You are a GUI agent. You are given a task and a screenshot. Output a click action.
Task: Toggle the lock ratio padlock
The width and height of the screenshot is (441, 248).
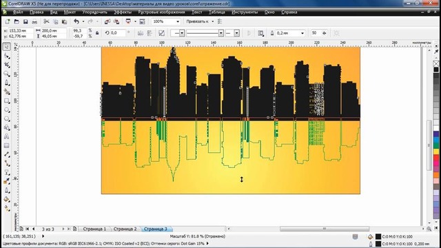pos(97,33)
